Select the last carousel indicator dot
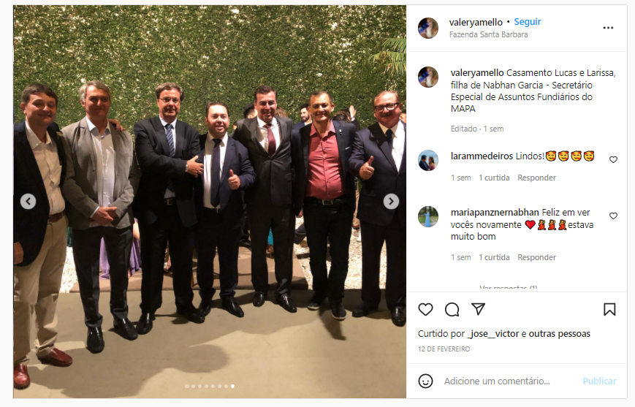This screenshot has width=635, height=407. click(x=233, y=387)
